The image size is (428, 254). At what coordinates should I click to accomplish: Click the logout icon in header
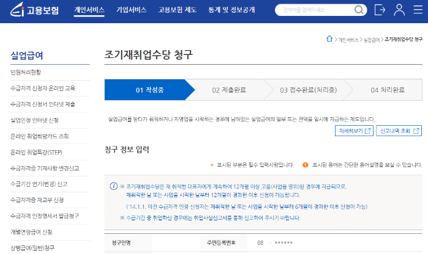tap(380, 10)
